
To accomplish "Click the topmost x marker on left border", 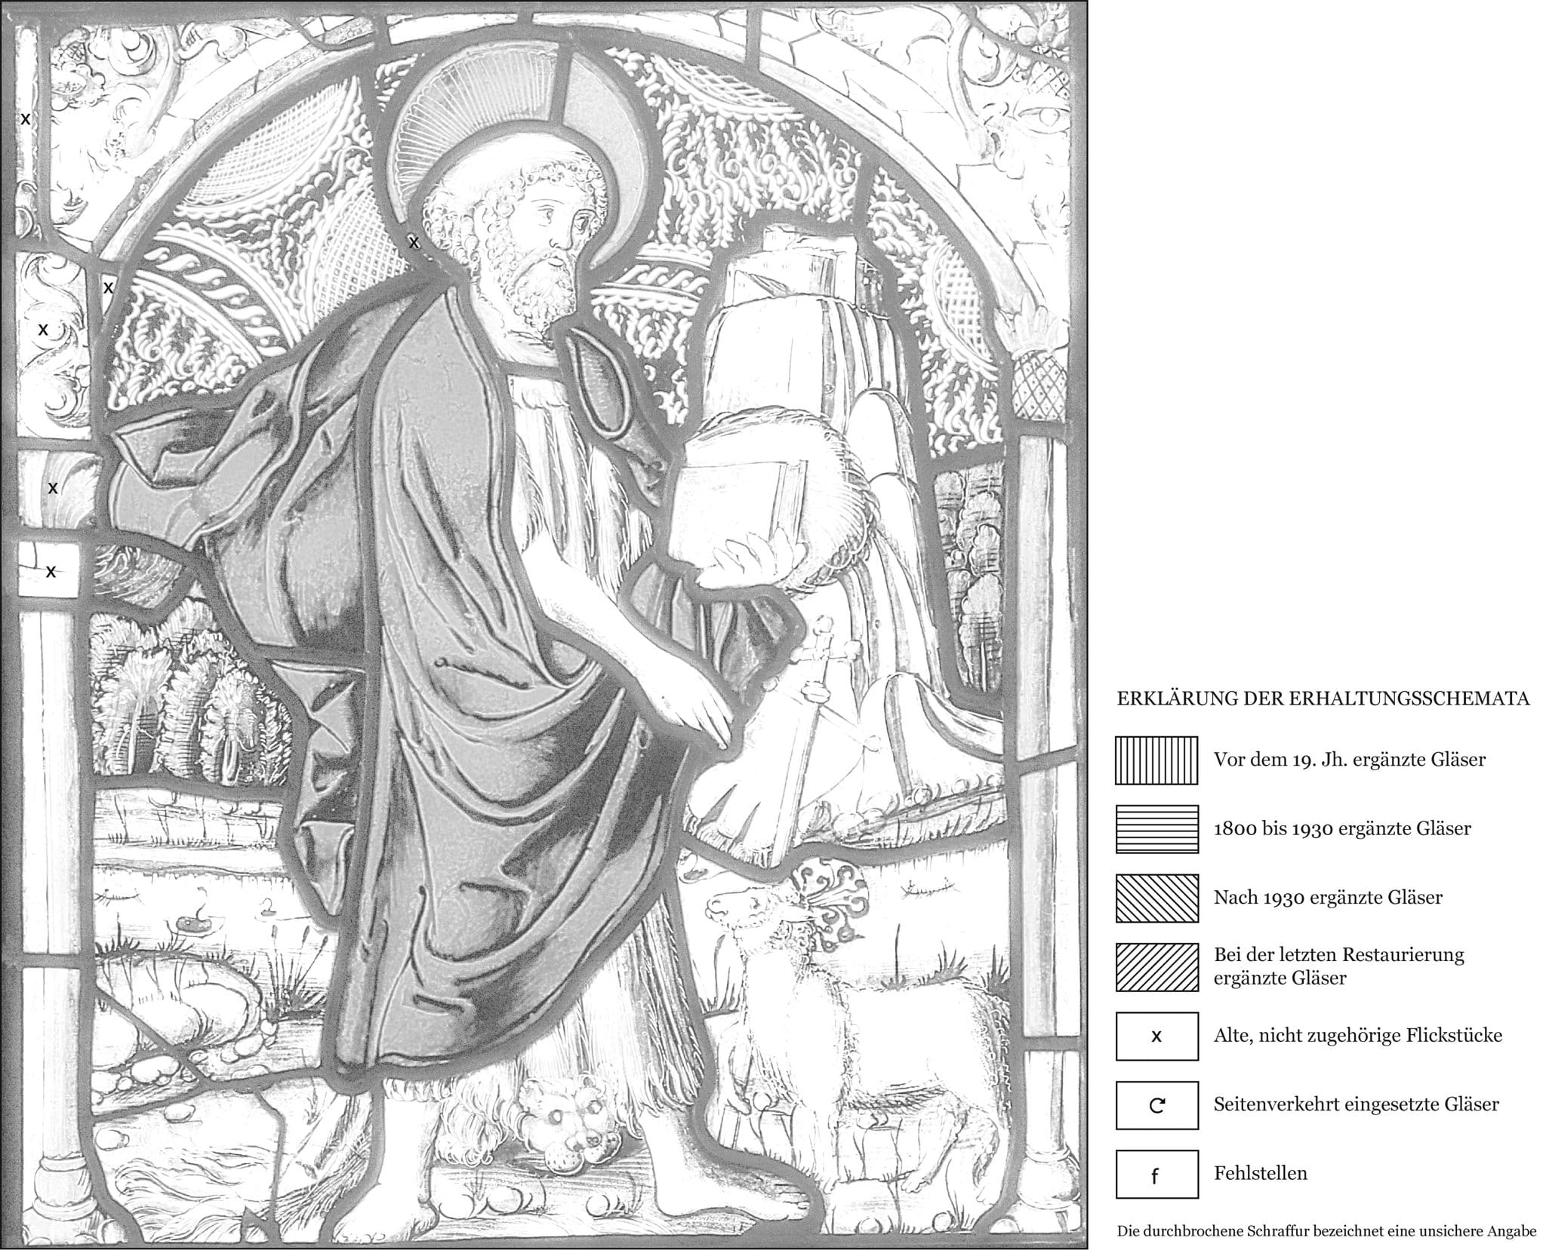I will tap(26, 118).
